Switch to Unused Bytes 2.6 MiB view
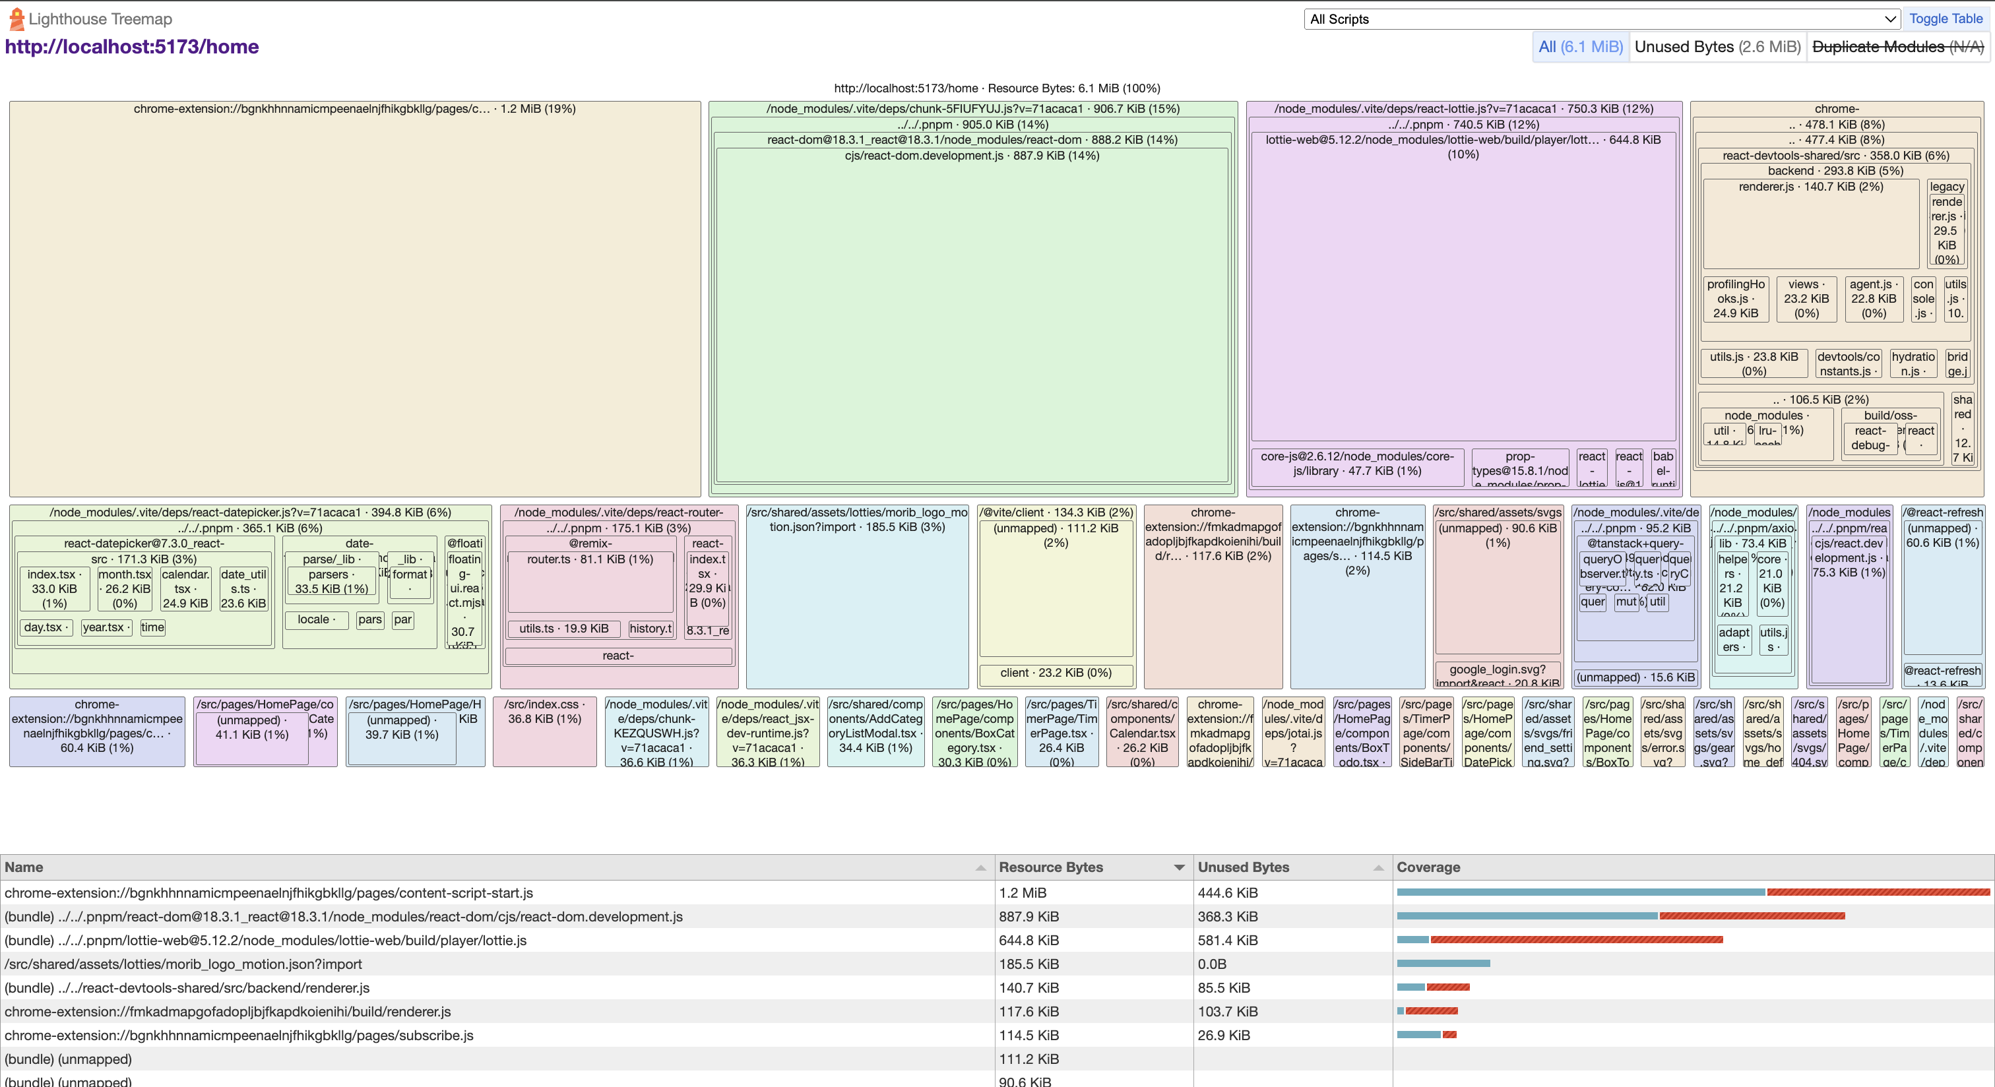This screenshot has width=1995, height=1087. [1717, 47]
